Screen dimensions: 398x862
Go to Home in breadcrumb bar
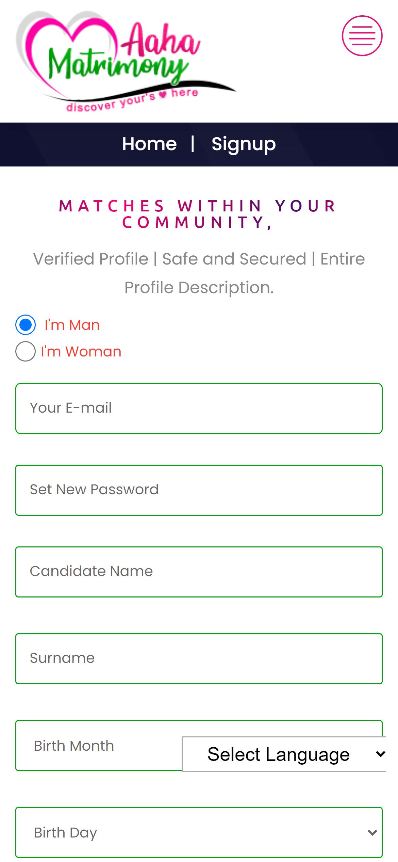click(149, 144)
